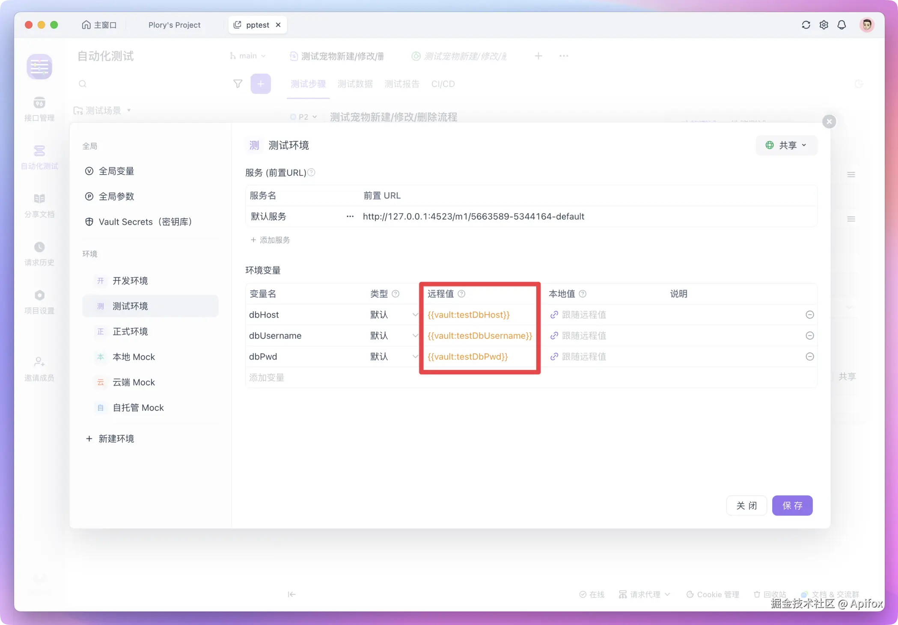
Task: Open the dbPwd type dropdown
Action: point(414,357)
